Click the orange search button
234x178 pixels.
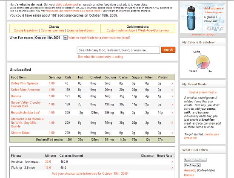(x=168, y=50)
